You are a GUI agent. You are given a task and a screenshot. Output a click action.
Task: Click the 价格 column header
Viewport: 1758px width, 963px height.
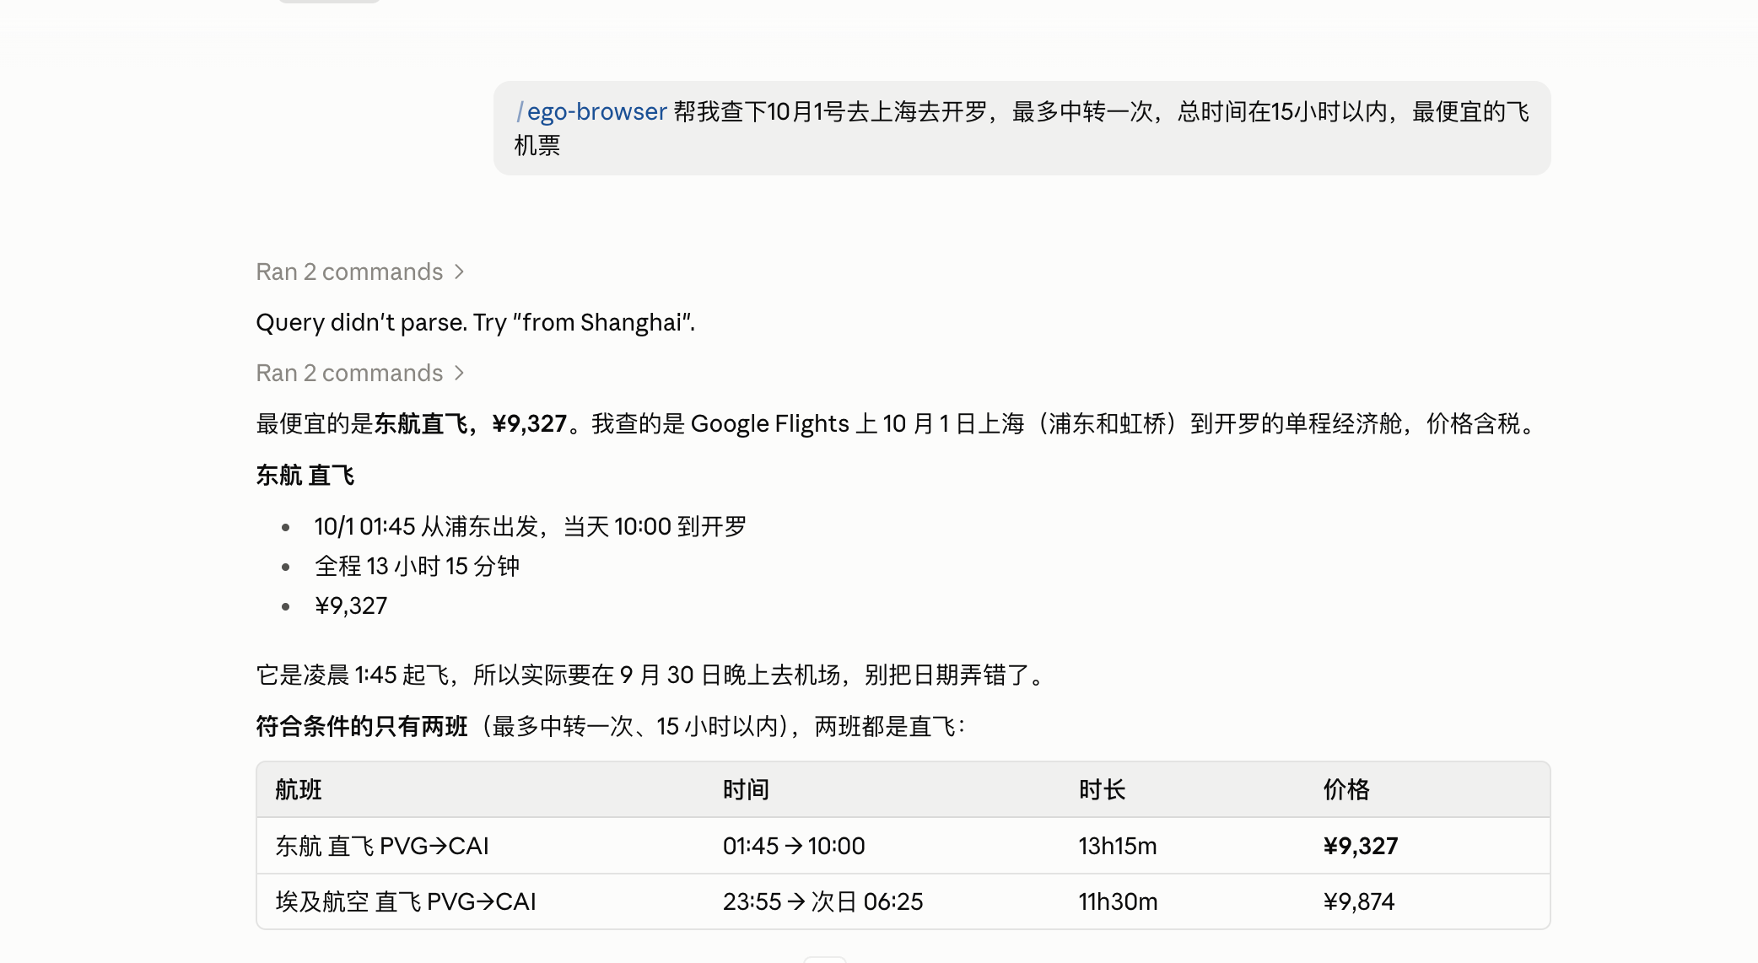1346,790
